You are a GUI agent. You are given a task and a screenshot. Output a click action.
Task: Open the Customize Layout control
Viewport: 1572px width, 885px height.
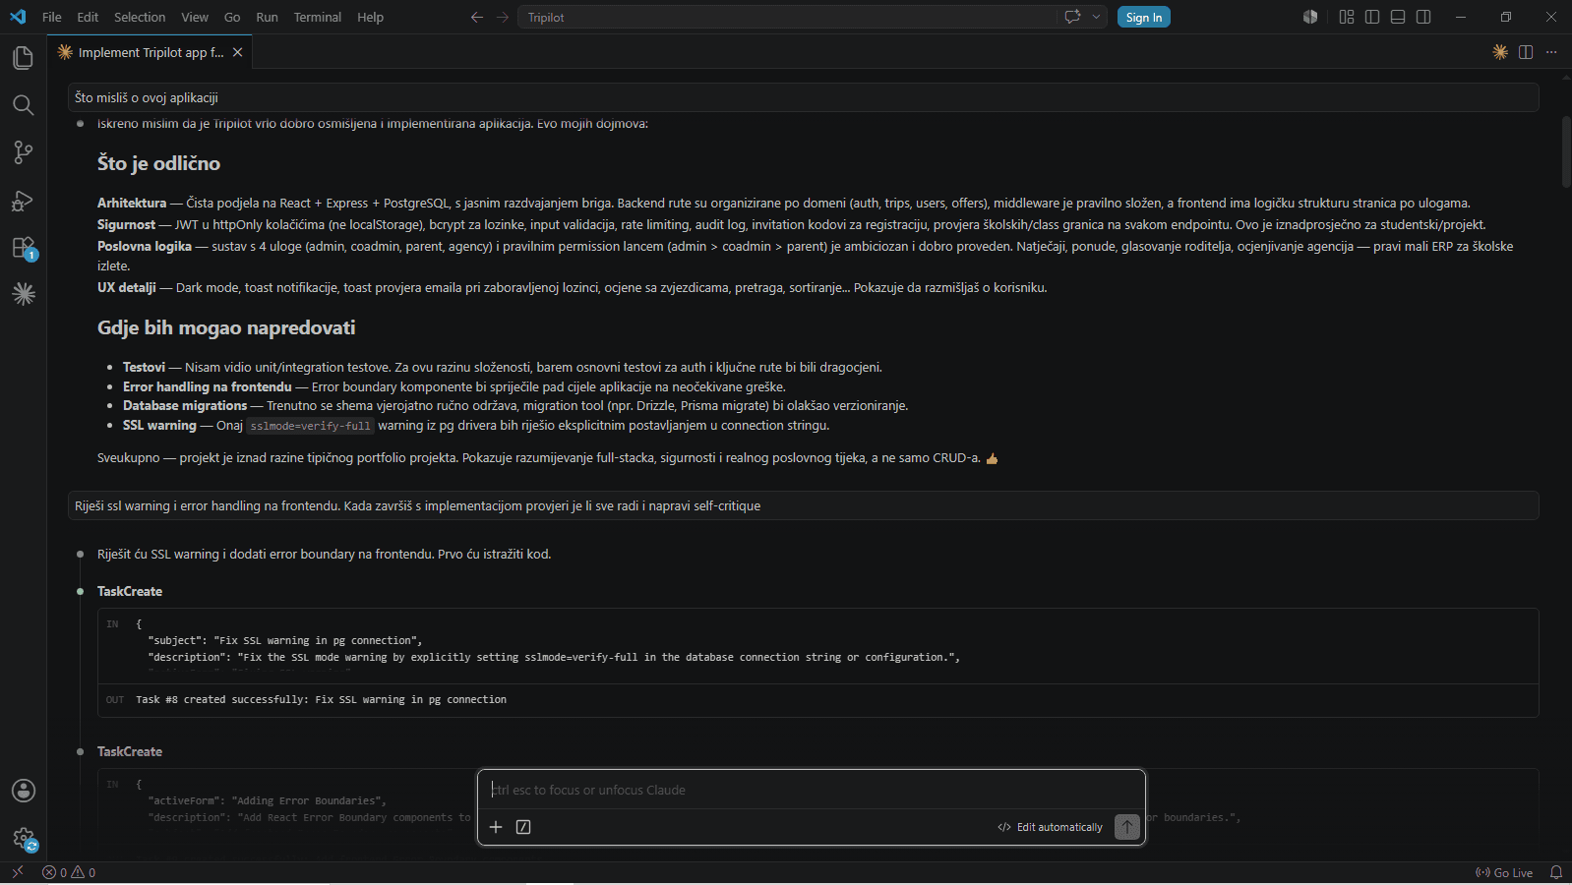1347,17
